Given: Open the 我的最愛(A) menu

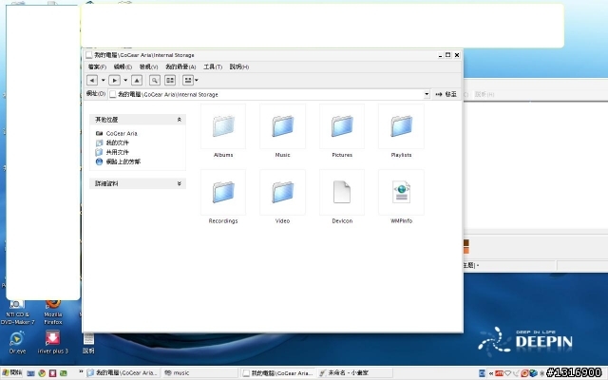Looking at the screenshot, I should tap(180, 66).
